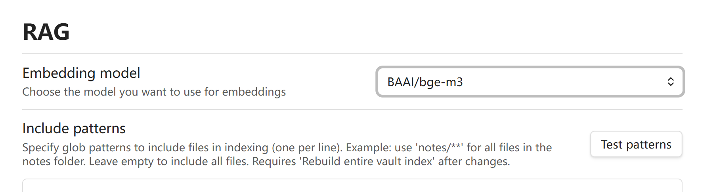Click the up-down chevron in the model selector
Viewport: 719px width, 192px height.
670,82
